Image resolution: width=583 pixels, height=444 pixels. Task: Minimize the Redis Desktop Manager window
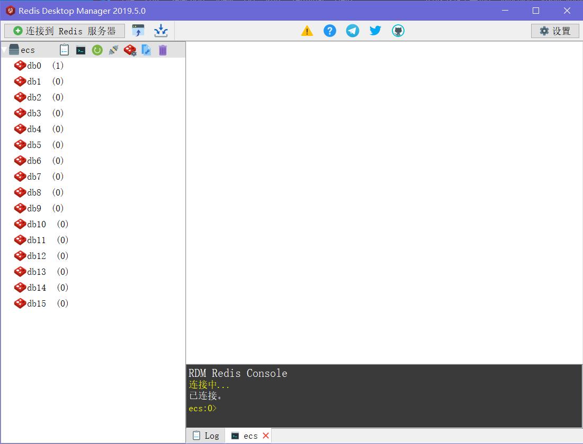point(505,11)
